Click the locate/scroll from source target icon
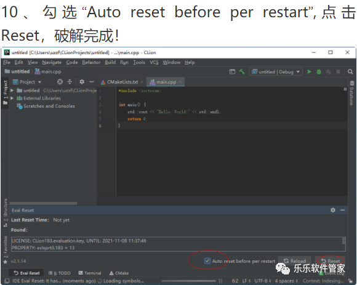Viewport: 357px width, 285px height. 60,82
